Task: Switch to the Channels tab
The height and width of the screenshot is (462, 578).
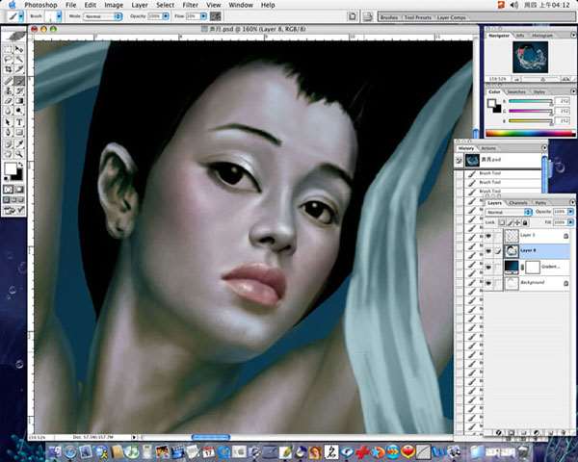Action: click(518, 203)
